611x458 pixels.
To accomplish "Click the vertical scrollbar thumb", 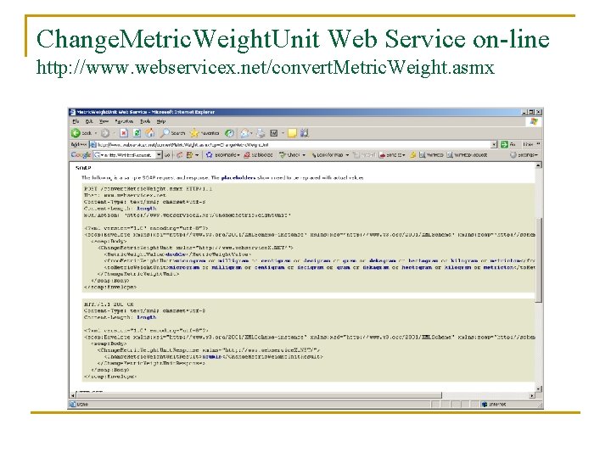I will (x=539, y=260).
